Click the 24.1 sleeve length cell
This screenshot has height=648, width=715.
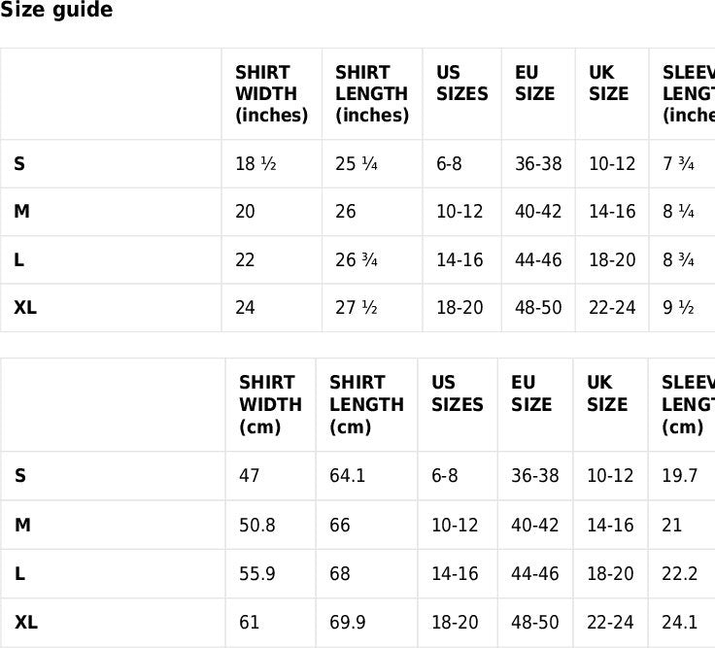[x=680, y=623]
